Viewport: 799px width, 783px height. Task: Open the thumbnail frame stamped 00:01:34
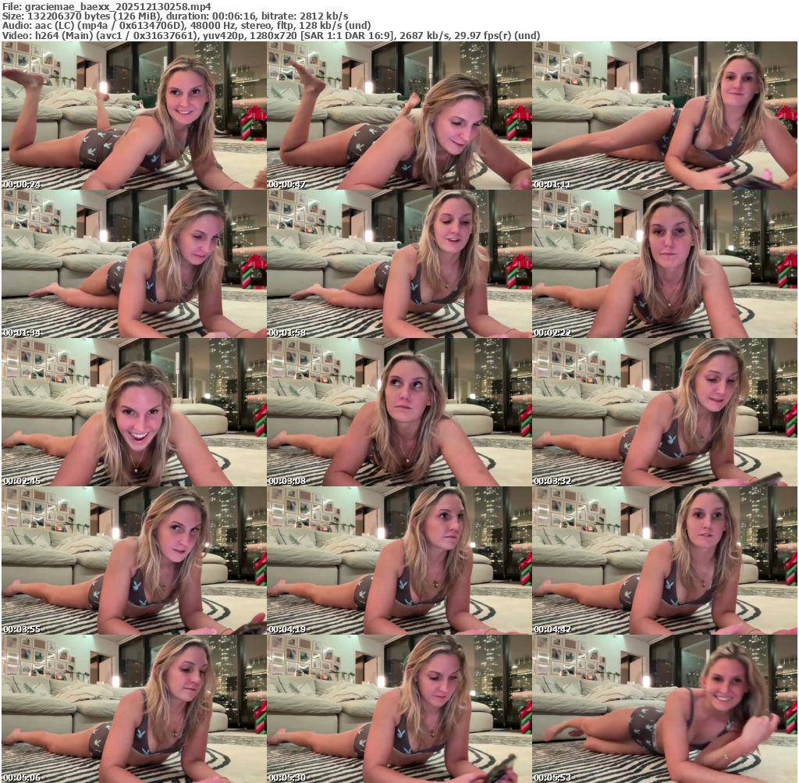(134, 264)
